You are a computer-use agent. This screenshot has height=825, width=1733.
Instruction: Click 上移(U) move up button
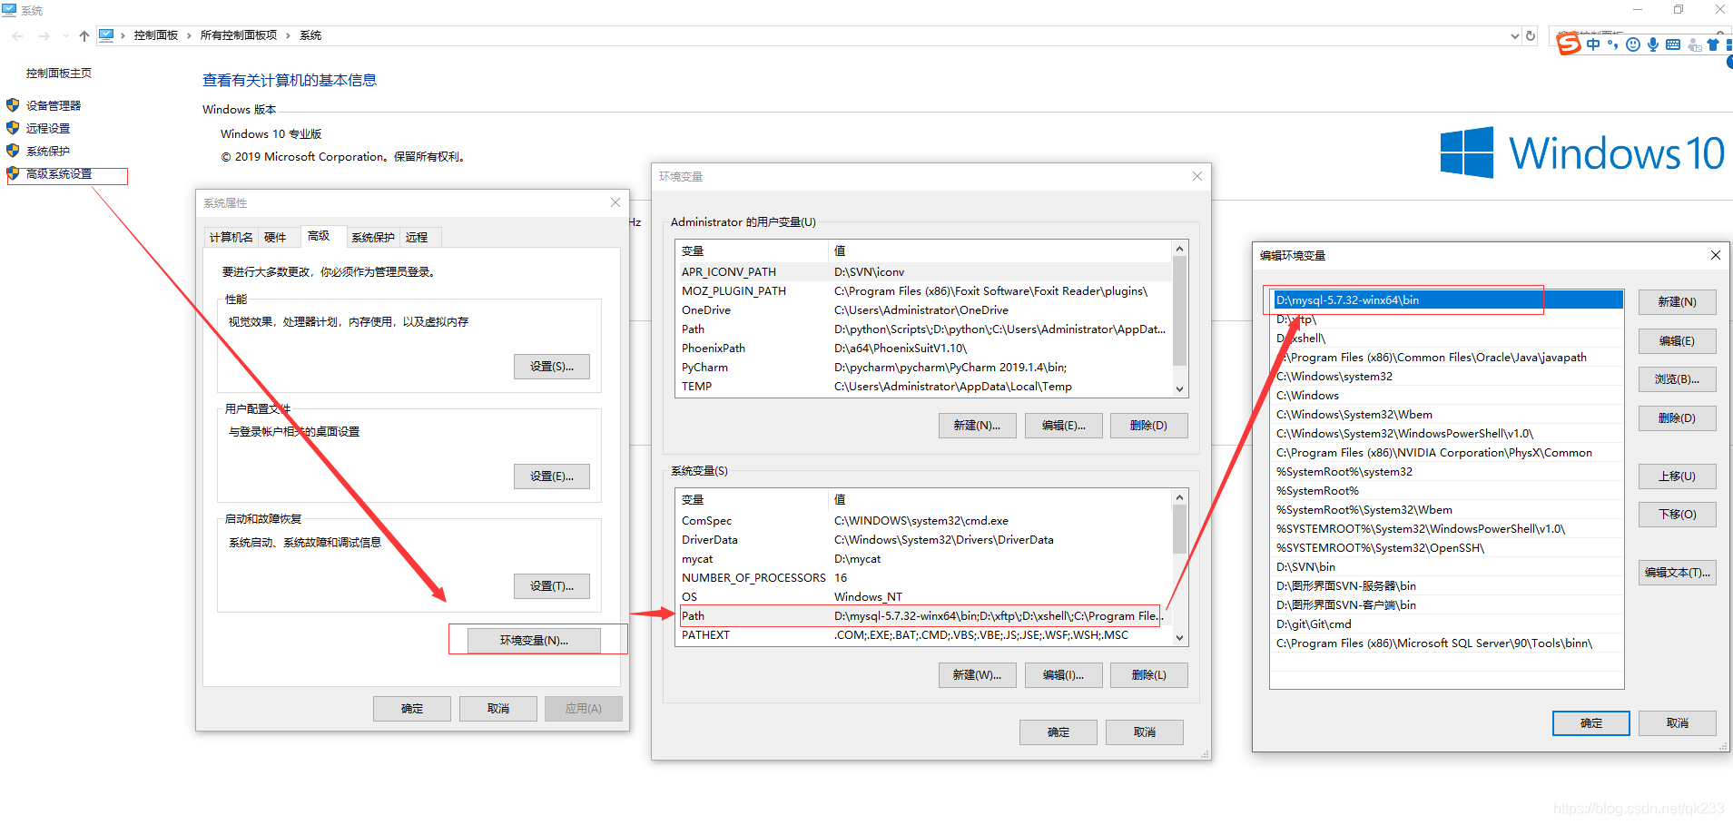coord(1677,476)
